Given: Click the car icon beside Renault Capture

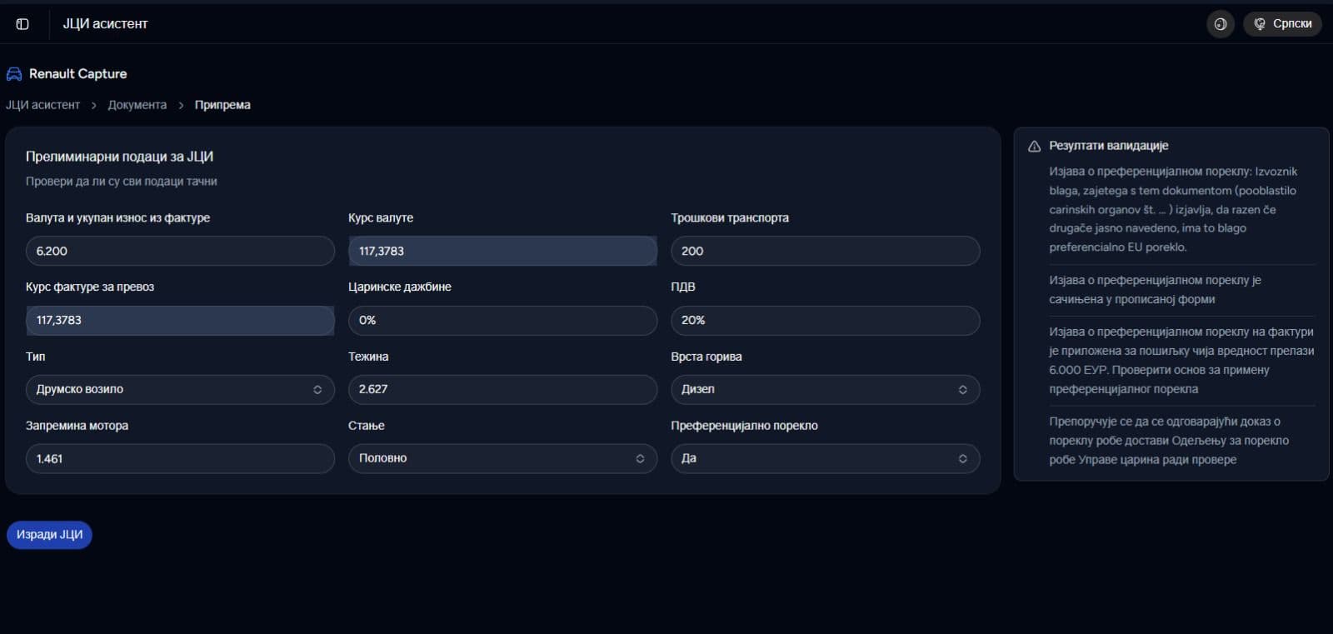Looking at the screenshot, I should pos(14,74).
